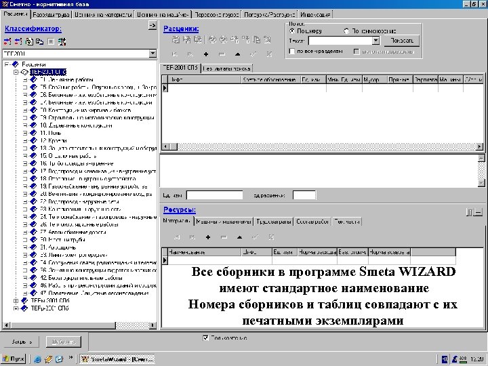
Task: Click the 'Классификатор:' heading link
Action: (33, 28)
